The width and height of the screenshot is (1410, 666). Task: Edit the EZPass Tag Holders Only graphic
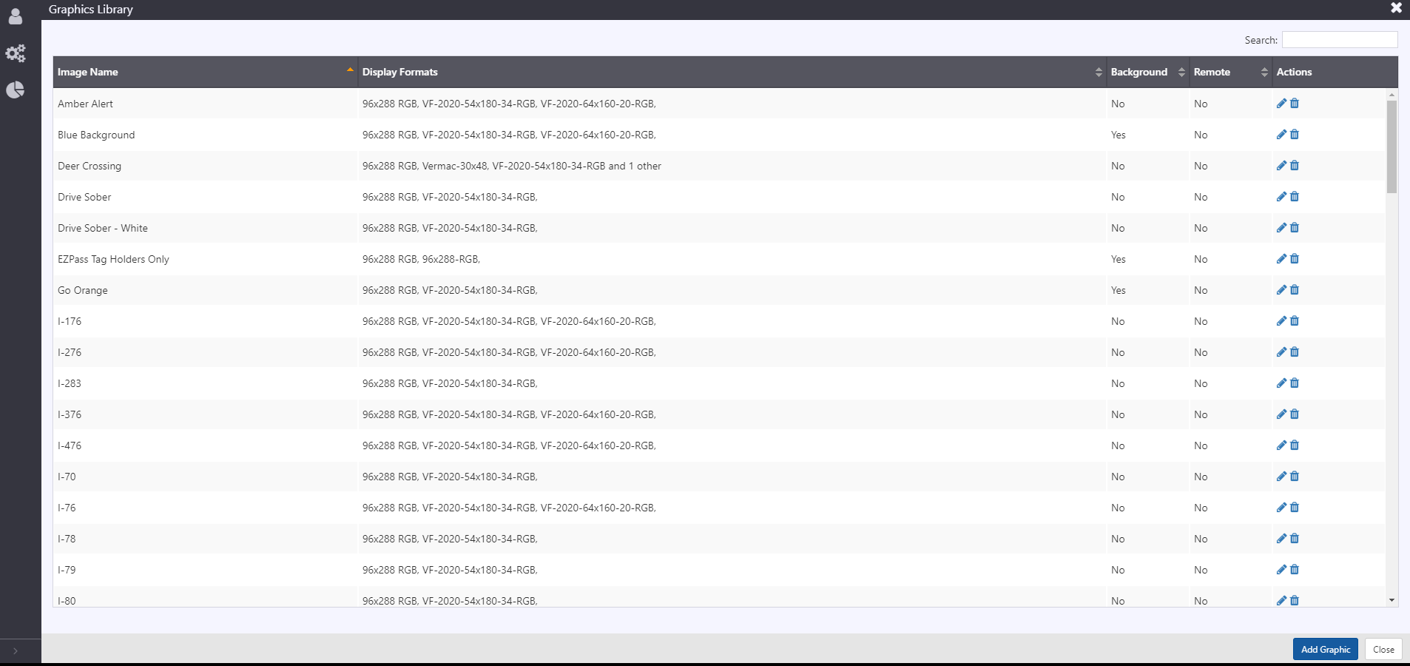[1281, 259]
